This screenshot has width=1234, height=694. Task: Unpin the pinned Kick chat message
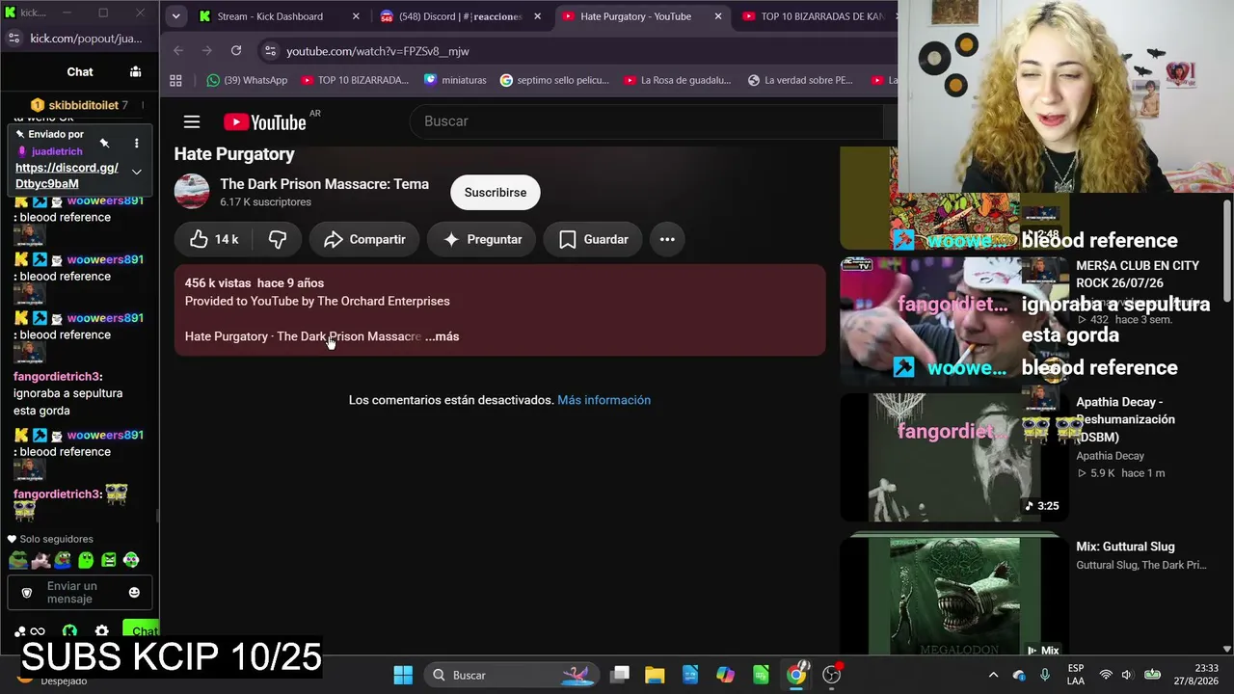coord(104,144)
